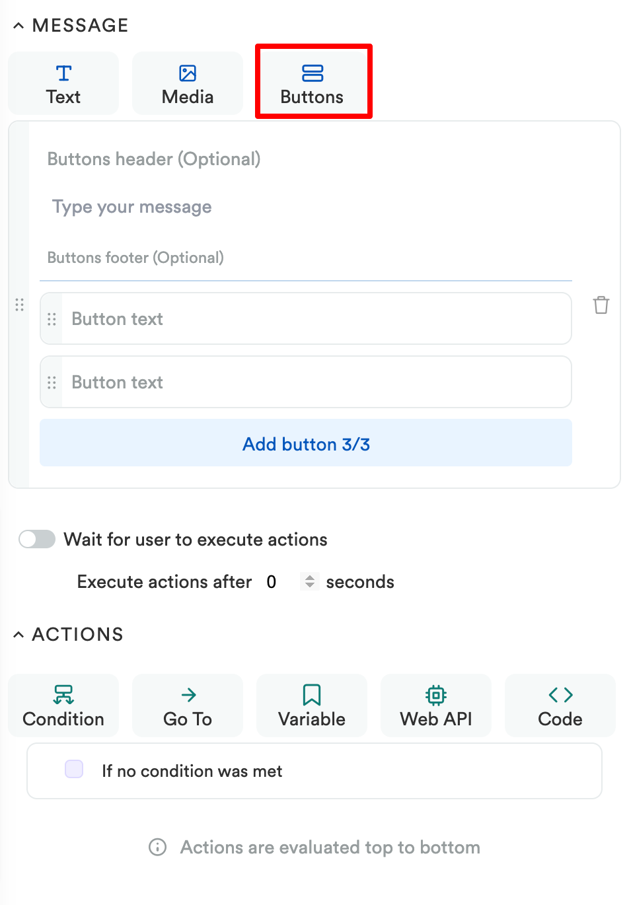
Task: Add a Condition action
Action: pos(63,706)
